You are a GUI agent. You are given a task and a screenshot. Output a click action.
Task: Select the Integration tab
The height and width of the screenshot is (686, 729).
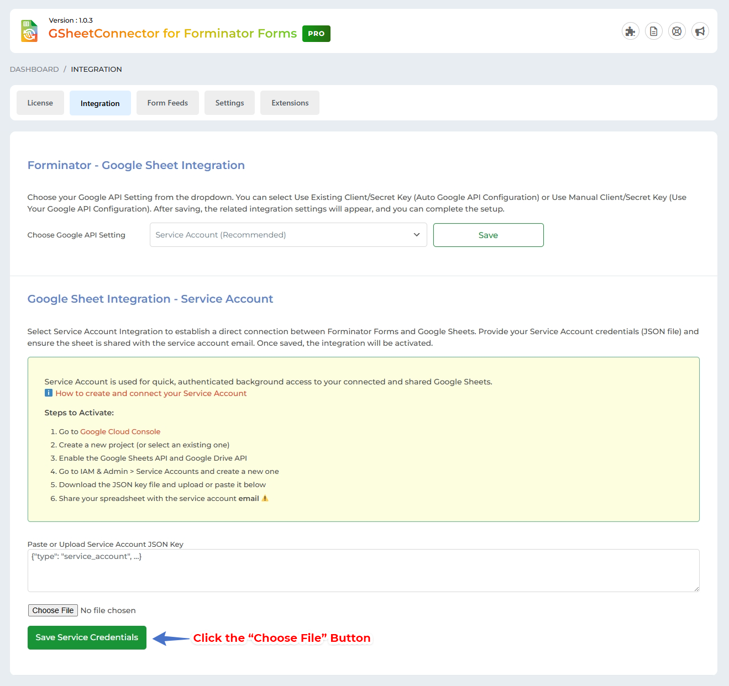(100, 103)
